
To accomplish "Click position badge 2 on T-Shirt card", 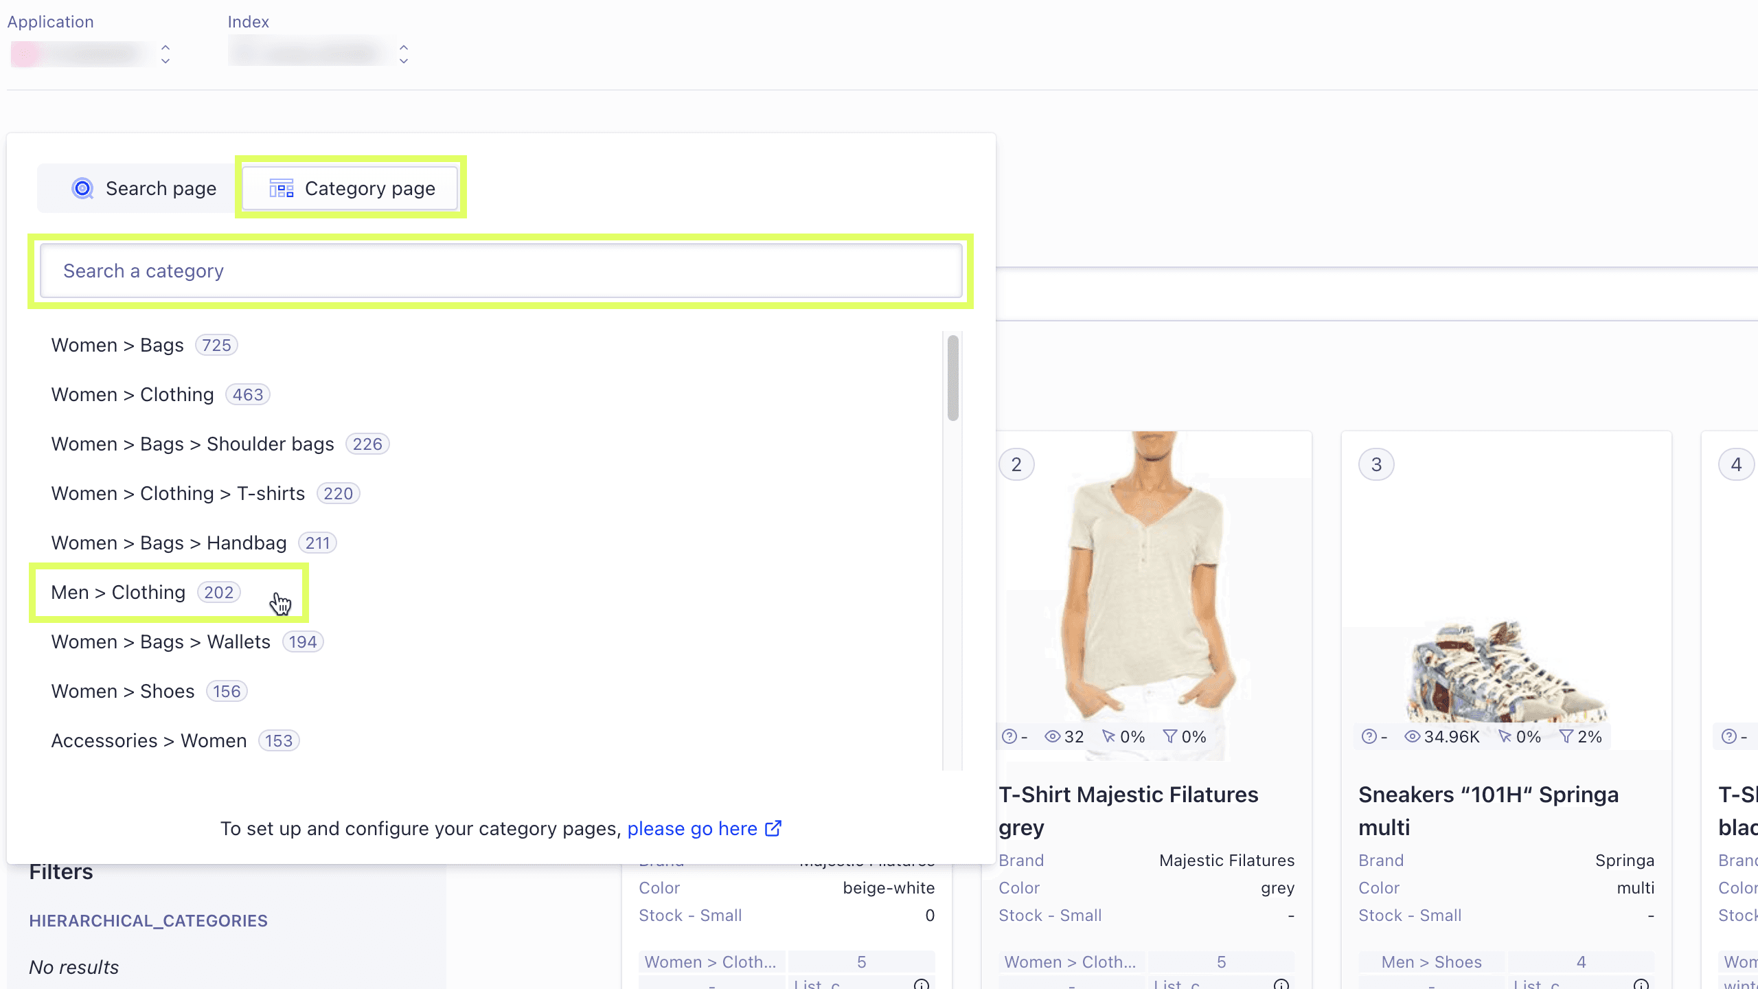I will [1016, 465].
